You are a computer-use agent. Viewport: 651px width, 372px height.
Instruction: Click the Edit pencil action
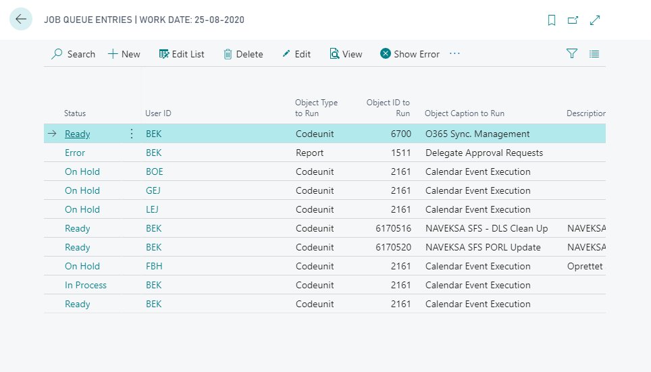[x=296, y=54]
